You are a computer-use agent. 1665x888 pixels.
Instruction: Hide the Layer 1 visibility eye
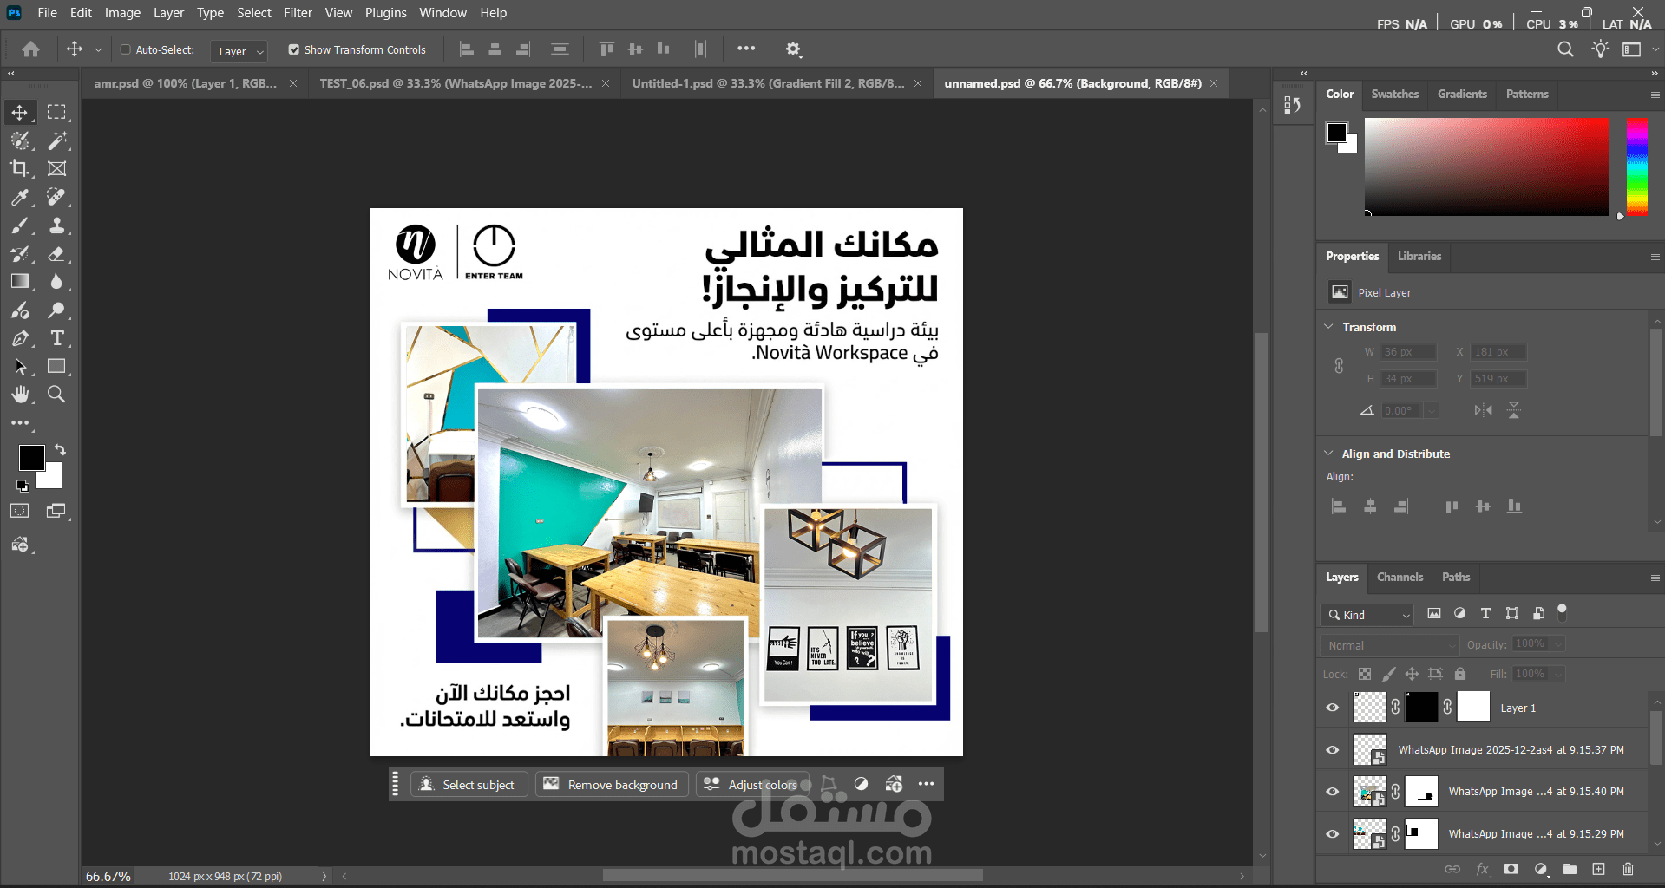(x=1332, y=708)
